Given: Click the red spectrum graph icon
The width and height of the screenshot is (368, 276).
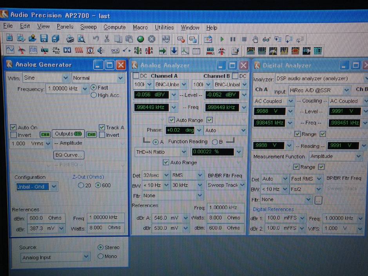Looking at the screenshot, I should [x=295, y=51].
